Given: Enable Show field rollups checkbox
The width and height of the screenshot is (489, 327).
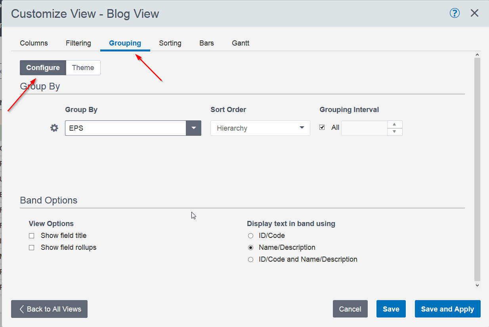Looking at the screenshot, I should pyautogui.click(x=32, y=248).
